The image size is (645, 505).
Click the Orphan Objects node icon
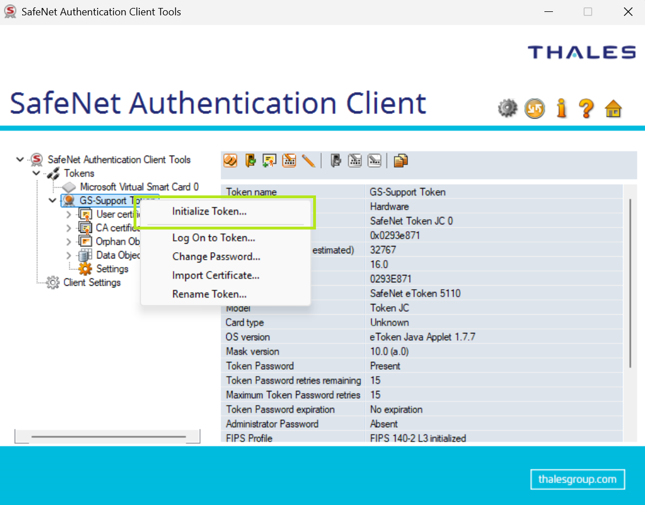tap(85, 241)
